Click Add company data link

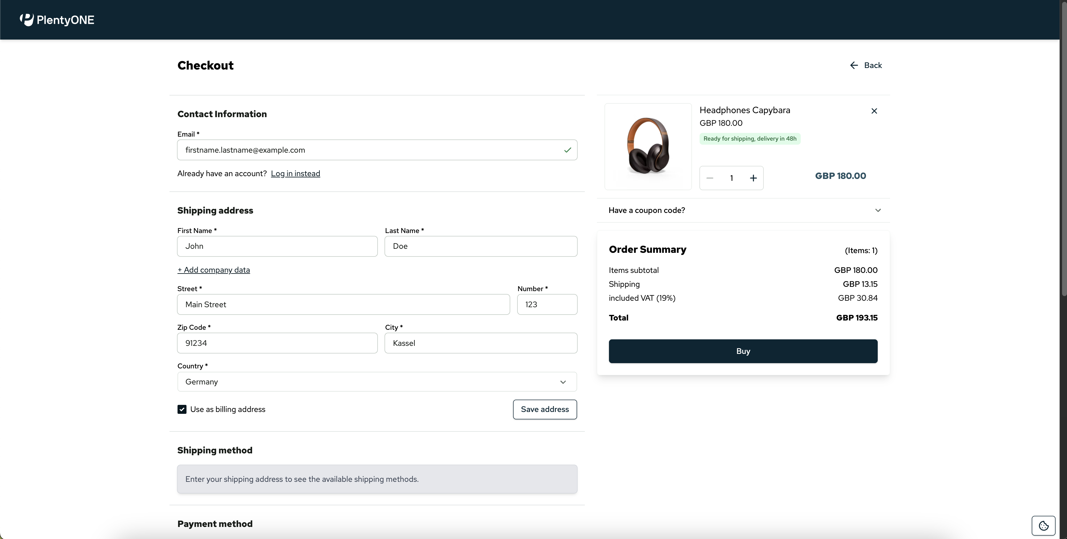214,270
